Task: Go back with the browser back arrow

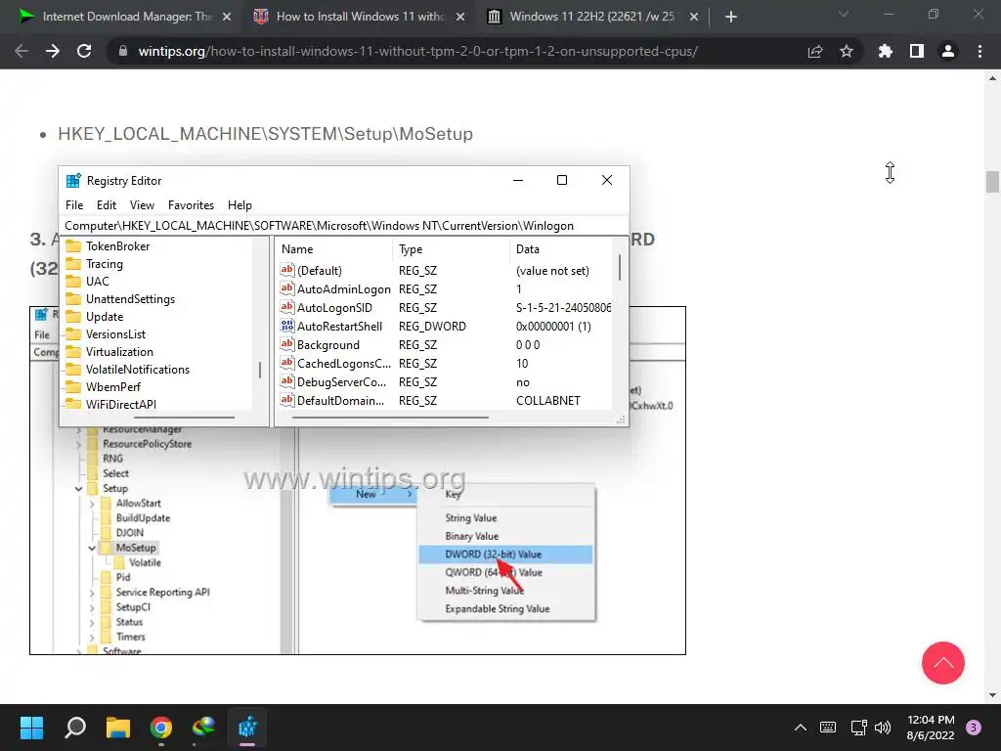Action: (x=22, y=51)
